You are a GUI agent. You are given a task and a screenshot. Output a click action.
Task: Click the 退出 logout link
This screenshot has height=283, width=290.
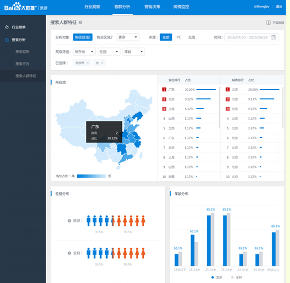tap(279, 7)
